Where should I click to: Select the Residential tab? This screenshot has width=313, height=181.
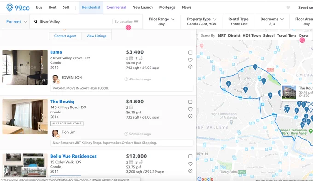(x=91, y=7)
